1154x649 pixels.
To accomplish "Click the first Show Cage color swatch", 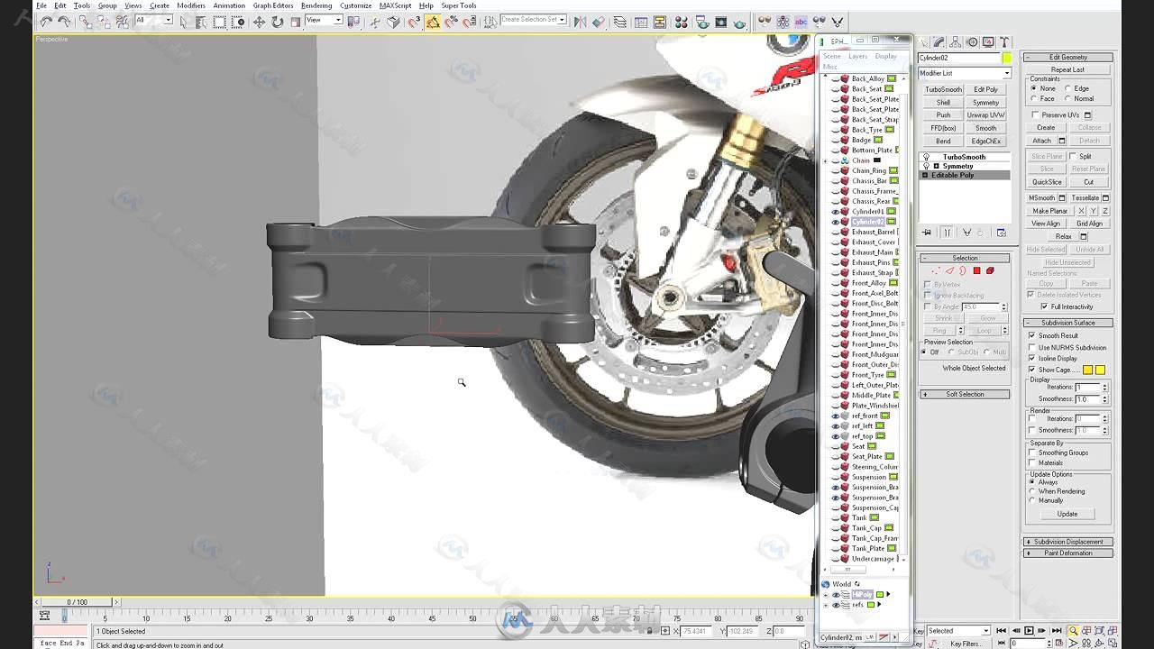I will point(1088,370).
